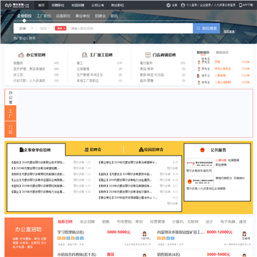Click recruiter avatar on 学习管理师 listing
The width and height of the screenshot is (257, 257).
[x=144, y=233]
